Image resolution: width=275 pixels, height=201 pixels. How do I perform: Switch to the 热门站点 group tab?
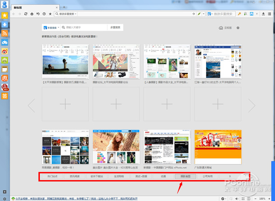(52, 176)
